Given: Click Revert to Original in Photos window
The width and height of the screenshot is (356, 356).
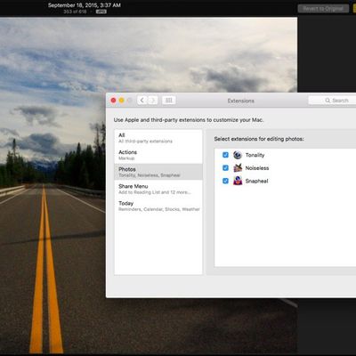Looking at the screenshot, I should (323, 9).
